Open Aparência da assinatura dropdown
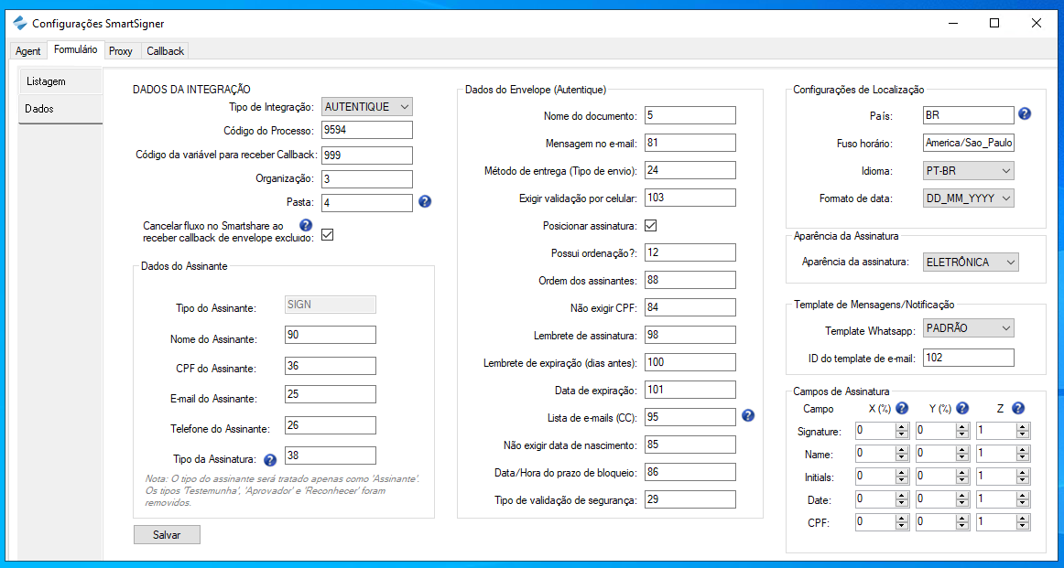 [971, 262]
